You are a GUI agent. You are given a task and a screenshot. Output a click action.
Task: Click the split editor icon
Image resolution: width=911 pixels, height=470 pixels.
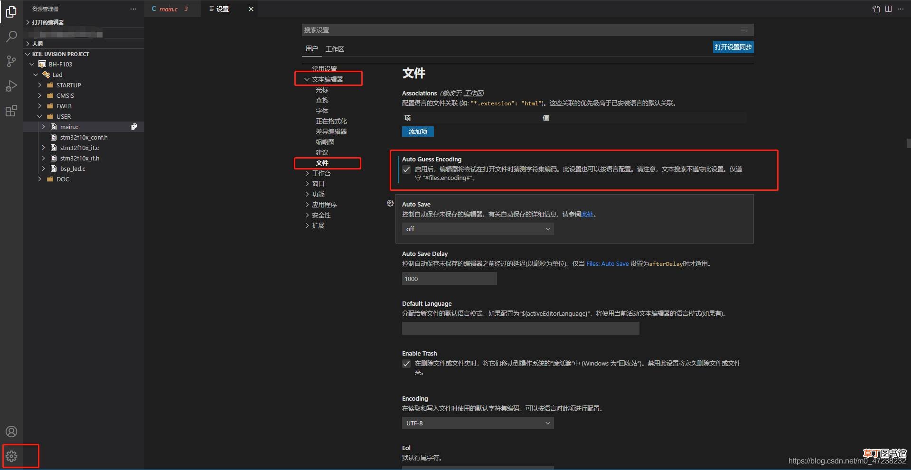coord(888,9)
